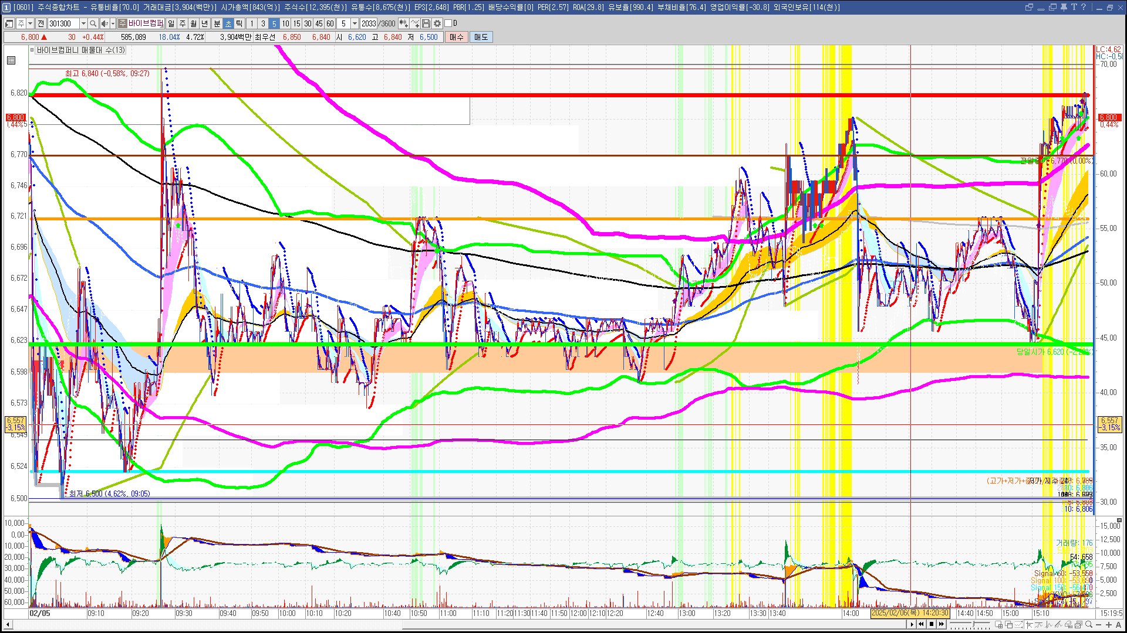Click the grid icon left of chart
The image size is (1127, 633).
11,60
